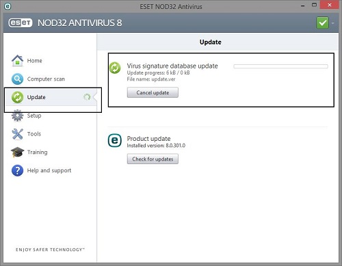Open dropdown arrow beside status checkmark

333,23
